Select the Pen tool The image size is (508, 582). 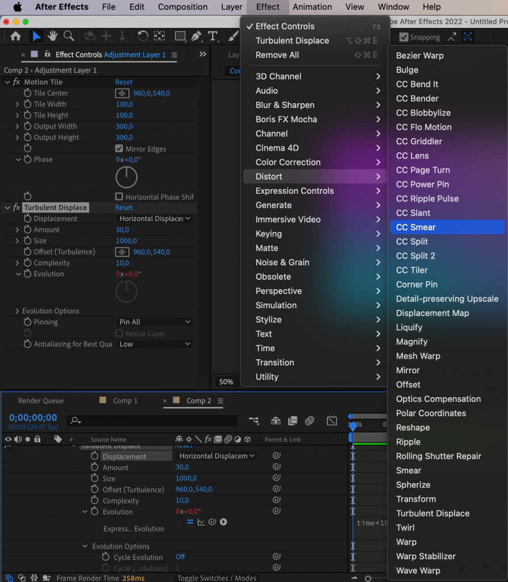point(196,36)
